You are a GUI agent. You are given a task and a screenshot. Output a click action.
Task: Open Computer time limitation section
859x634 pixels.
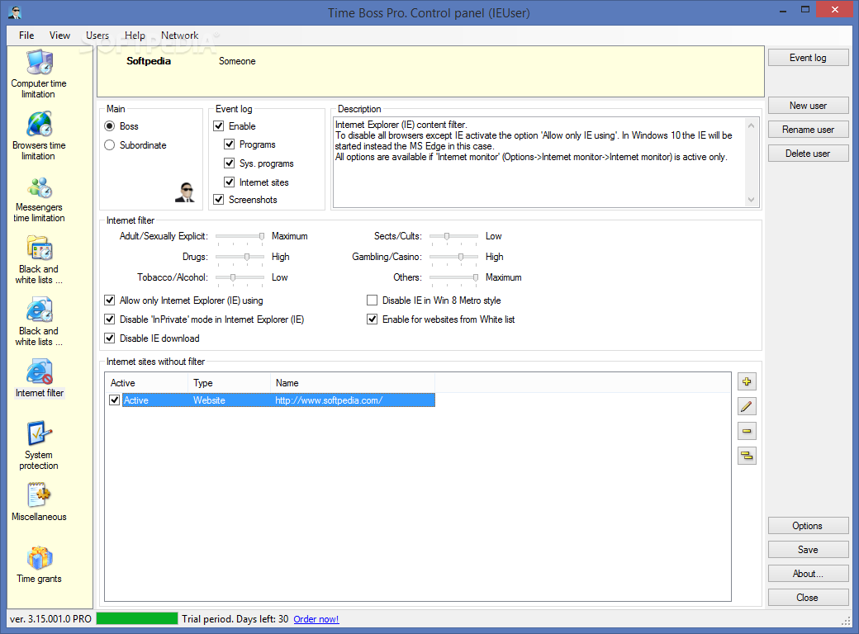tap(39, 74)
